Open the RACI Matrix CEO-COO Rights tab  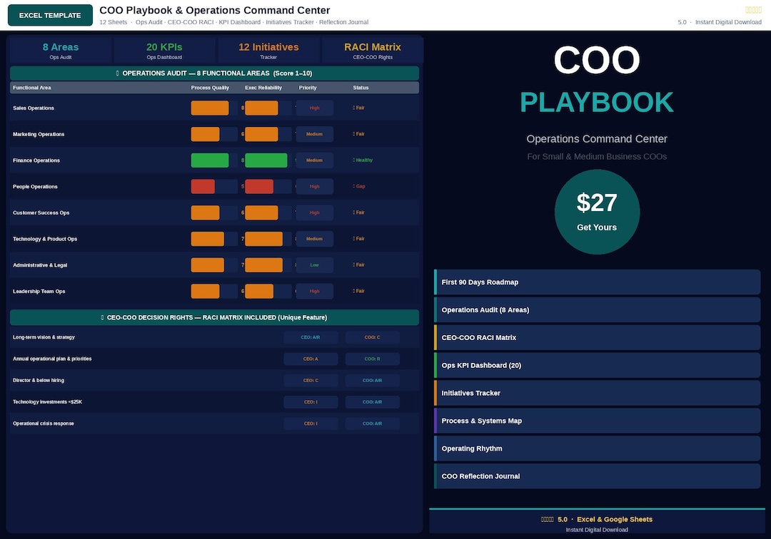(x=373, y=51)
